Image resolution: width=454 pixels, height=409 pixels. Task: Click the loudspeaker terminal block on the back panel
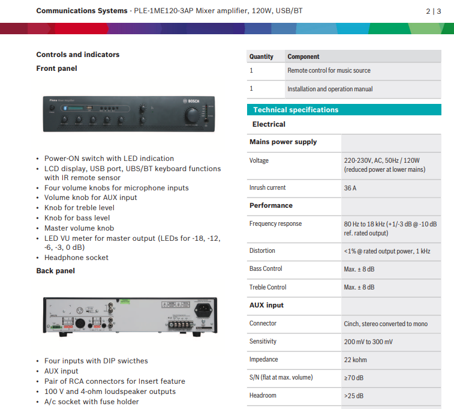[178, 324]
